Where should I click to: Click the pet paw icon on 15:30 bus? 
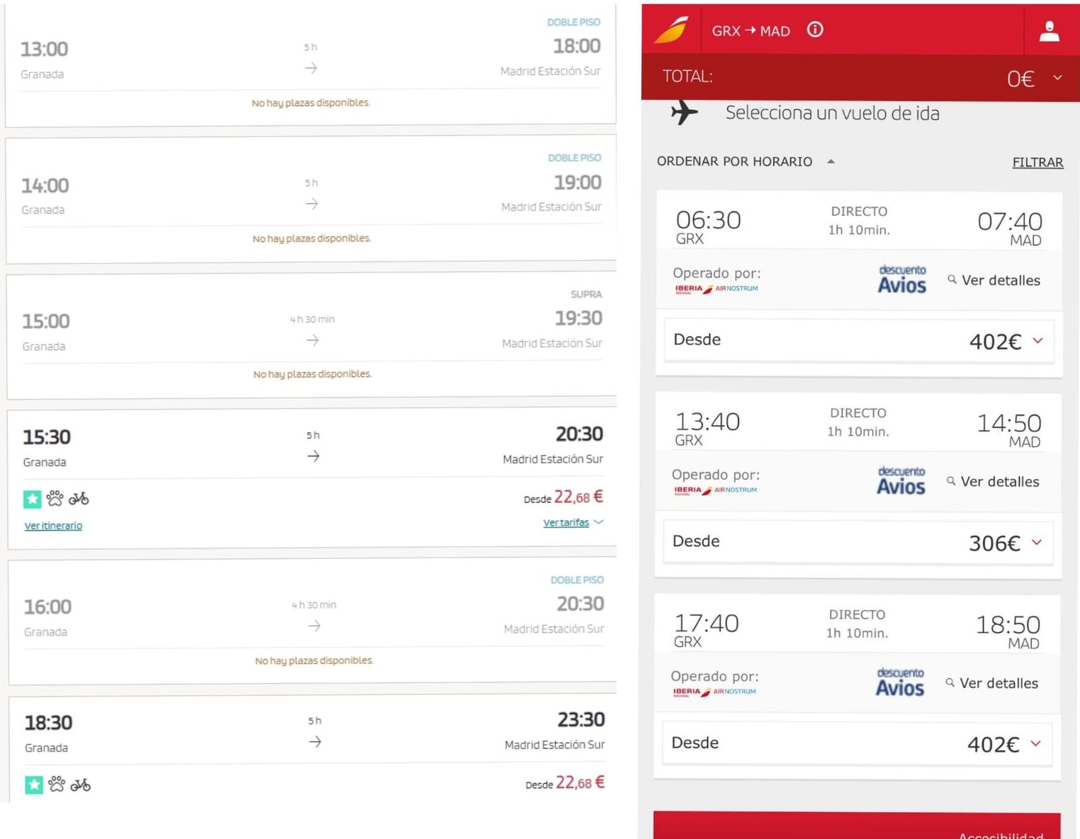pyautogui.click(x=55, y=499)
